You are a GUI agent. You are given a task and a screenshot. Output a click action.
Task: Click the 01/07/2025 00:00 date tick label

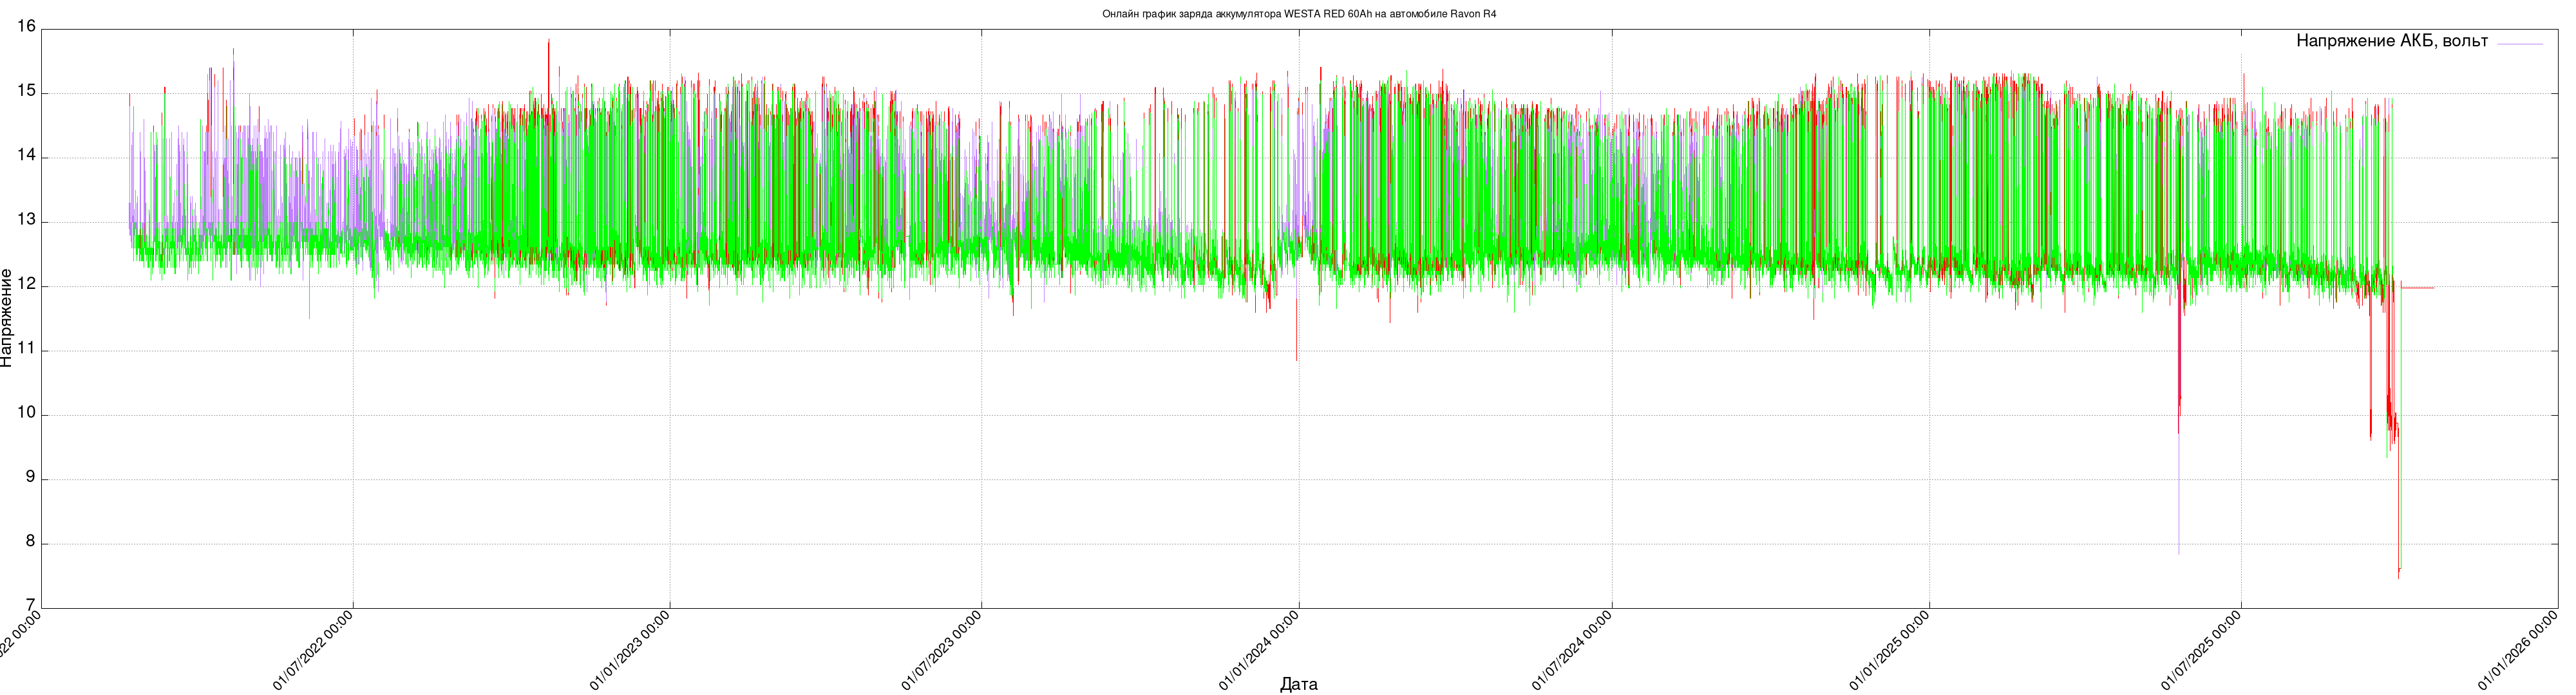[x=2202, y=651]
